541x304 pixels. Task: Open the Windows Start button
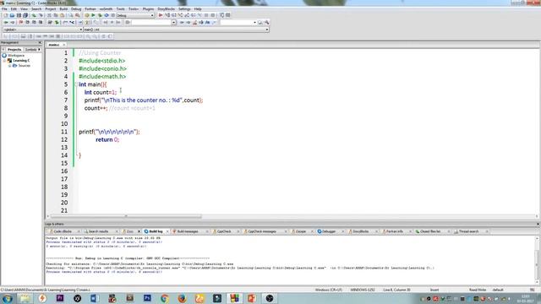[x=8, y=298]
